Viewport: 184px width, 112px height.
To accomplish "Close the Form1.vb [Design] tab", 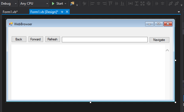I will 67,12.
